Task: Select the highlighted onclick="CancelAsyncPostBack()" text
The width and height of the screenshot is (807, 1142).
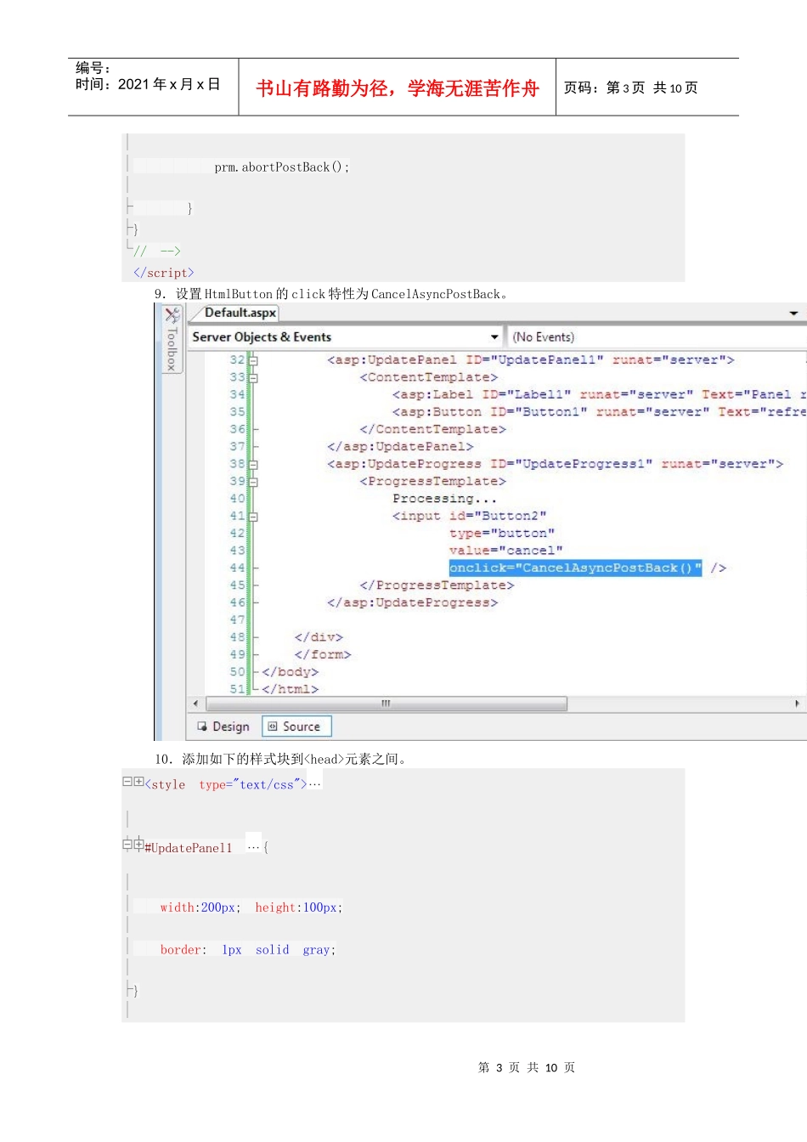Action: [x=576, y=568]
